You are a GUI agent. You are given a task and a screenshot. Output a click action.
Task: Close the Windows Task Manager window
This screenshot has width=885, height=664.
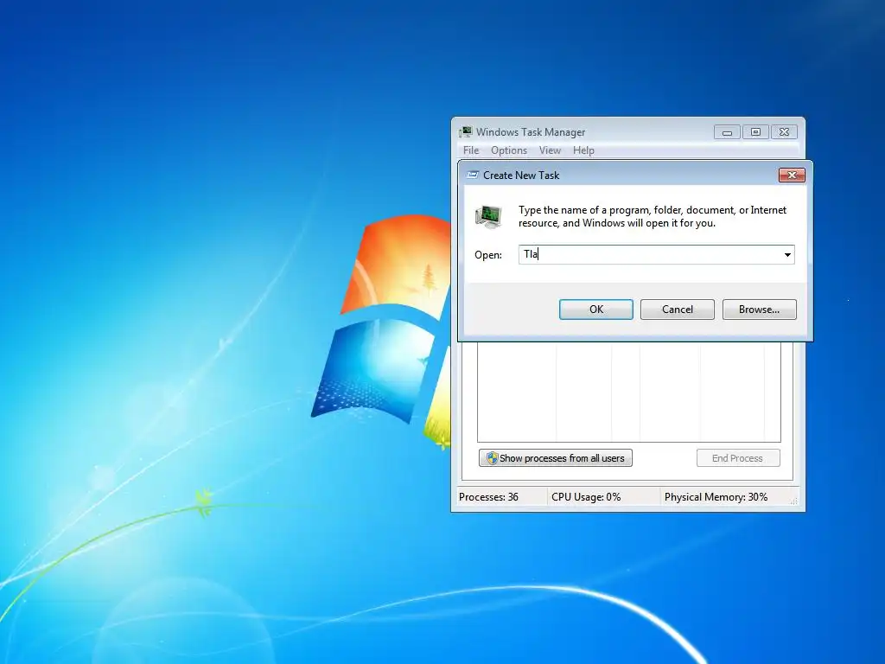(x=784, y=132)
